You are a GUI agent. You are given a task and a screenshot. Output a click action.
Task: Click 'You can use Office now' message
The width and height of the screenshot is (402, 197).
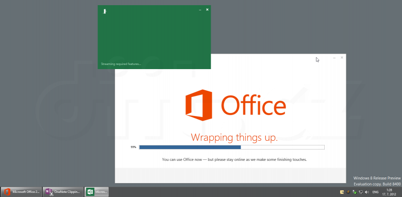[234, 159]
